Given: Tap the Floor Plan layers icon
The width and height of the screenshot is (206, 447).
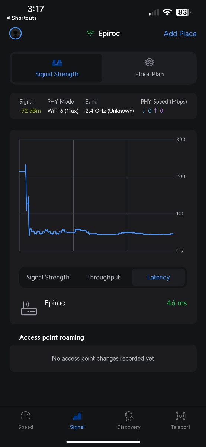Looking at the screenshot, I should pyautogui.click(x=149, y=62).
